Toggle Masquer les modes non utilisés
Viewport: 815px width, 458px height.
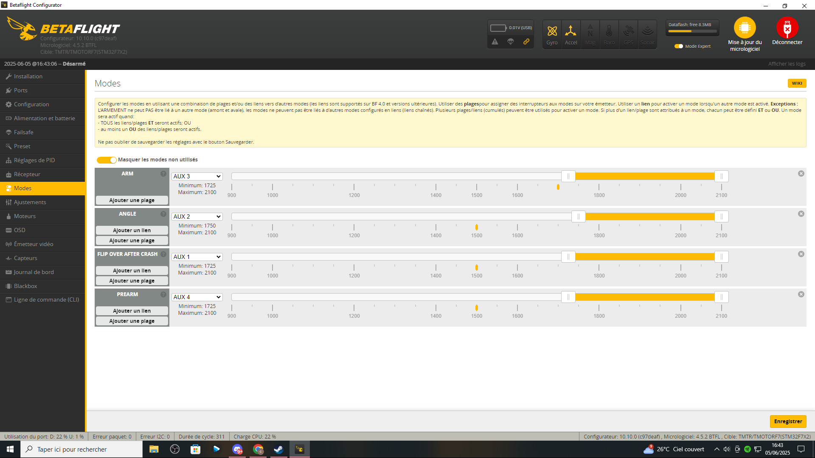[106, 160]
